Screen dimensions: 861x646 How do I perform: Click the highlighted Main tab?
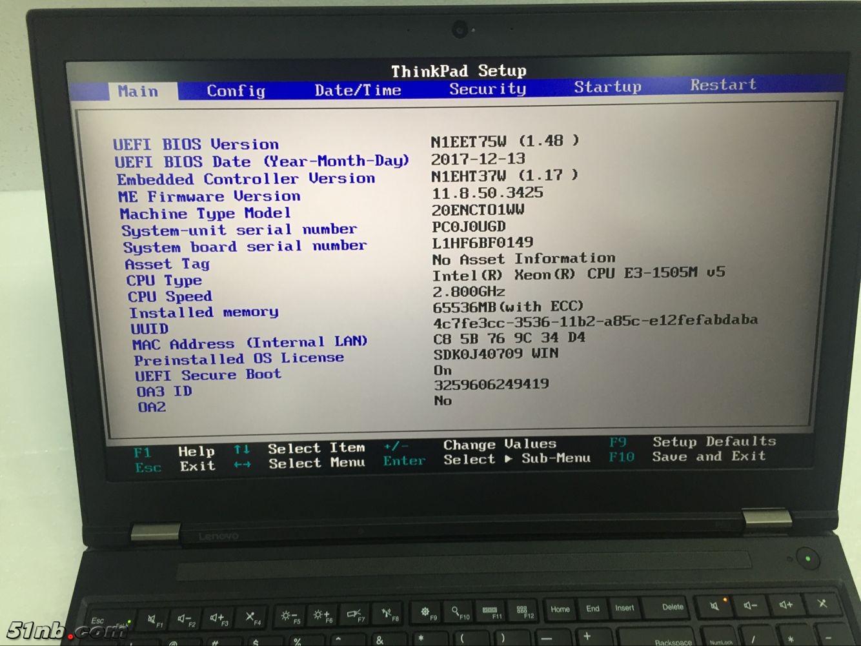point(138,92)
